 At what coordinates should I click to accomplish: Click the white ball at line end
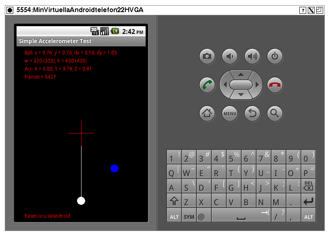click(81, 201)
